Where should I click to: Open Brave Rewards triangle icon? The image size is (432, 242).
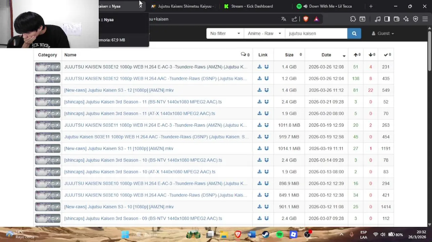316,19
